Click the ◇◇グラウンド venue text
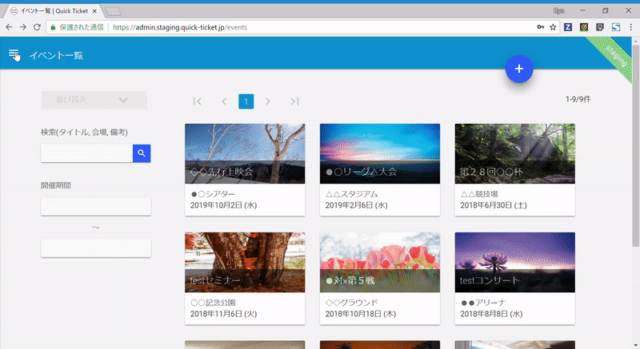Image resolution: width=640 pixels, height=349 pixels. [x=351, y=303]
